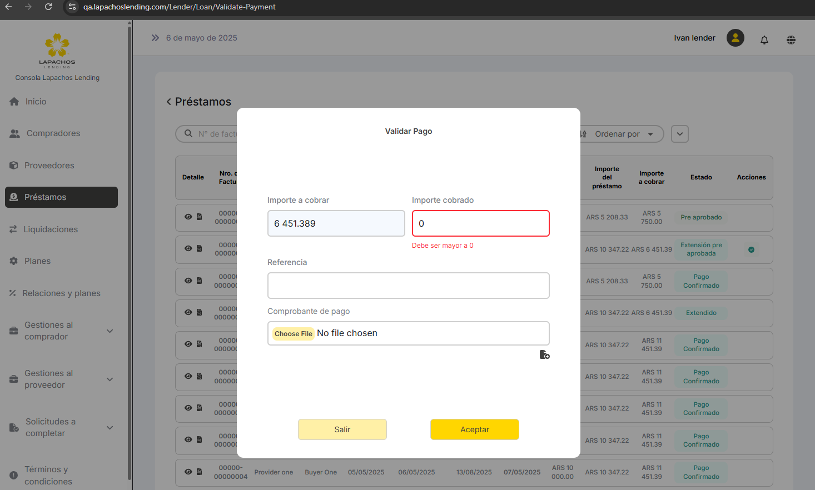Expand Gestiones al comprador submenu

point(110,331)
